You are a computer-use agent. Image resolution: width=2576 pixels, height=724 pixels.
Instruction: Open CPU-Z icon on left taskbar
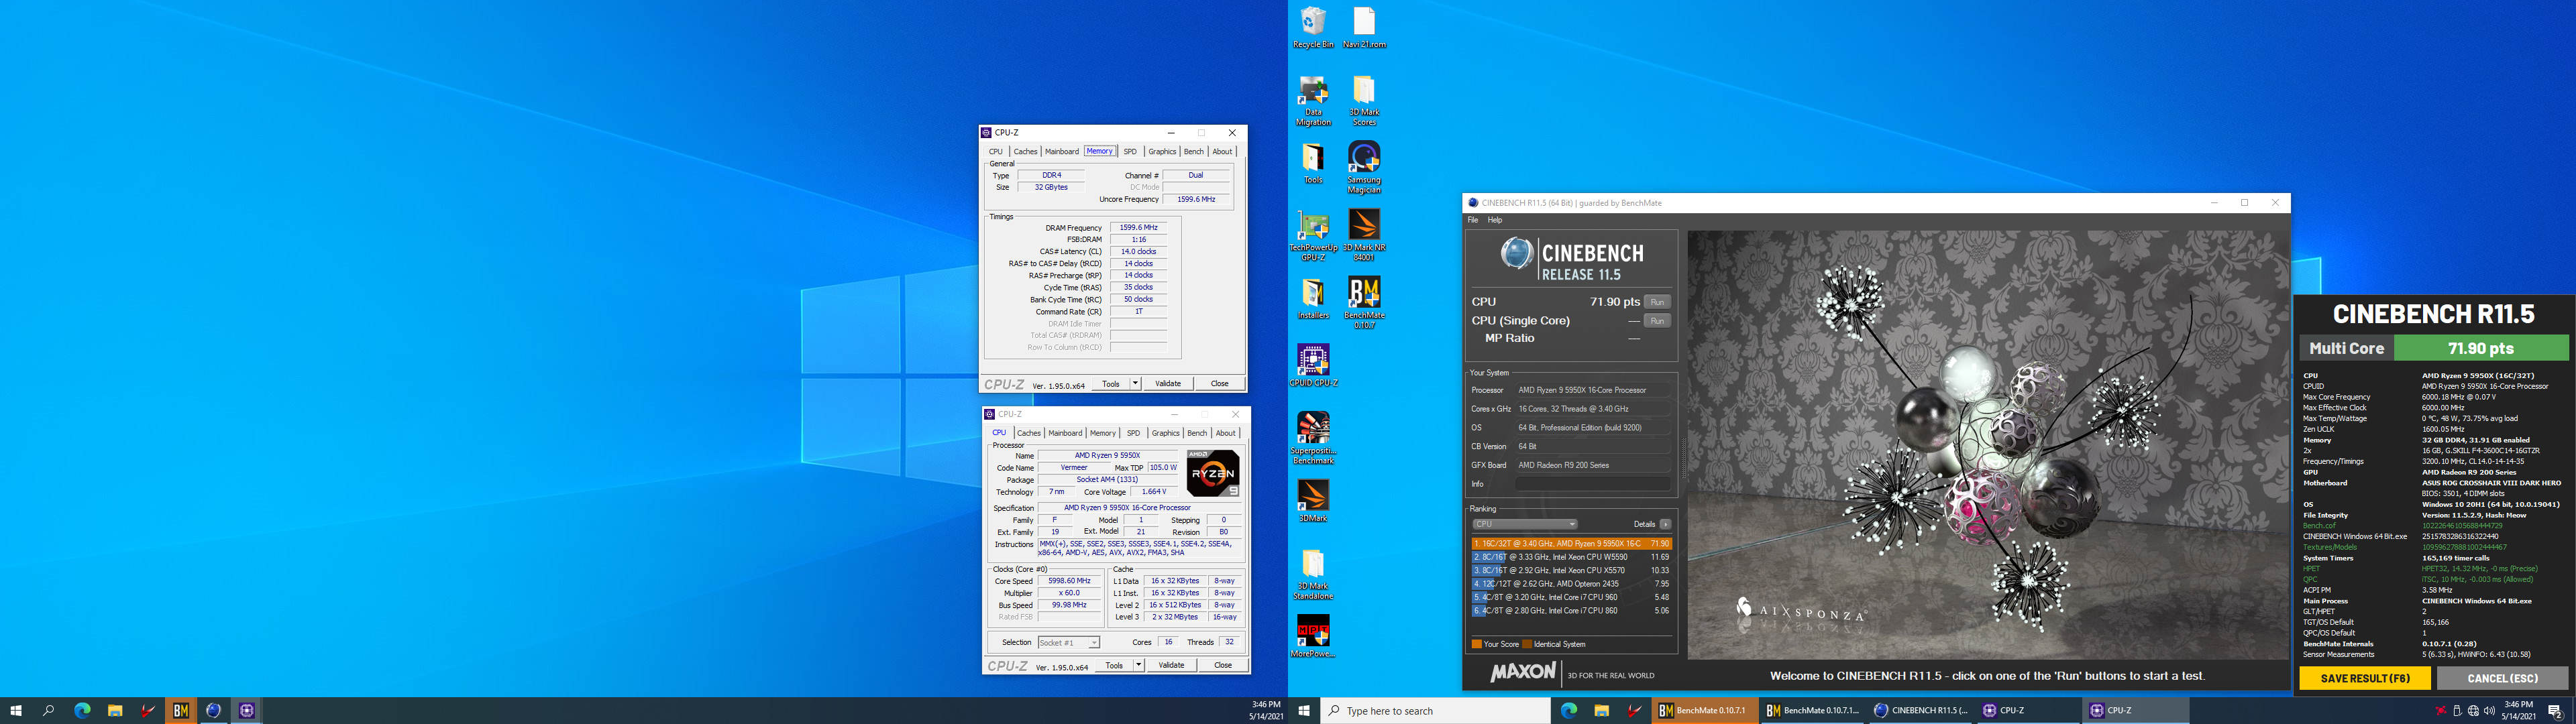247,710
